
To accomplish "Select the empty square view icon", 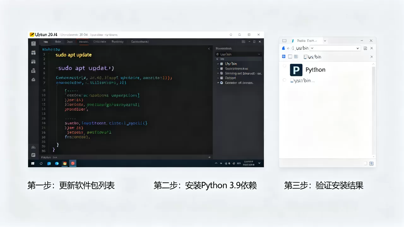I will [290, 56].
